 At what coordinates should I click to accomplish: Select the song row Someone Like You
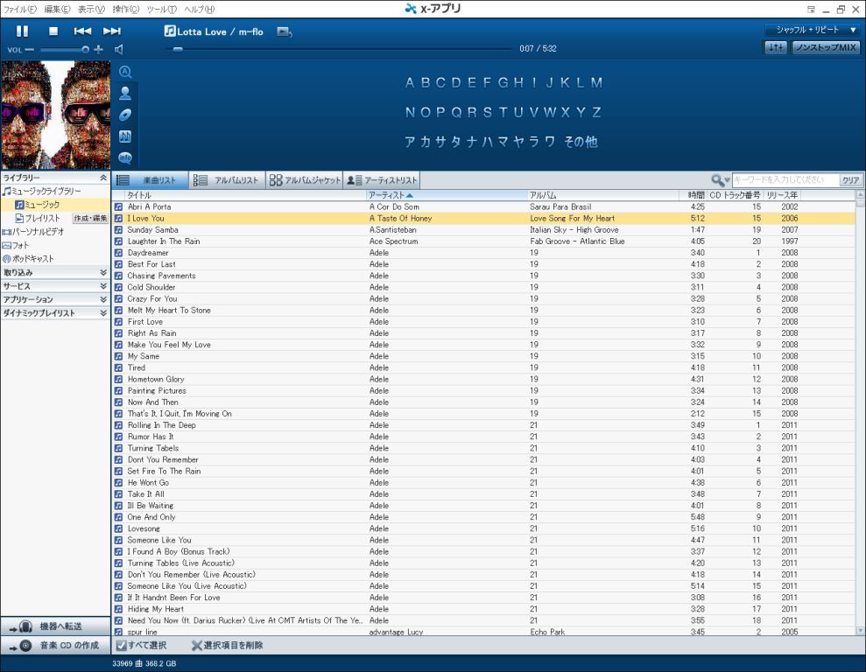click(483, 540)
